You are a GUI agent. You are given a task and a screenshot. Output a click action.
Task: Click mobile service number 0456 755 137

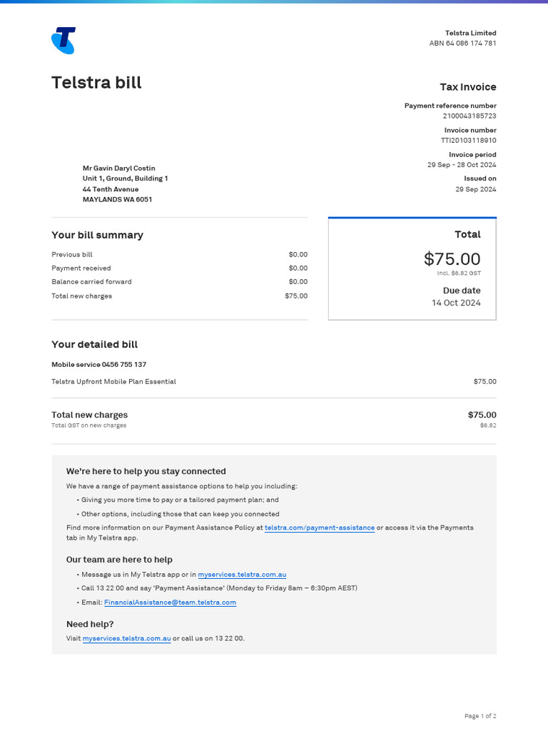[x=123, y=364]
